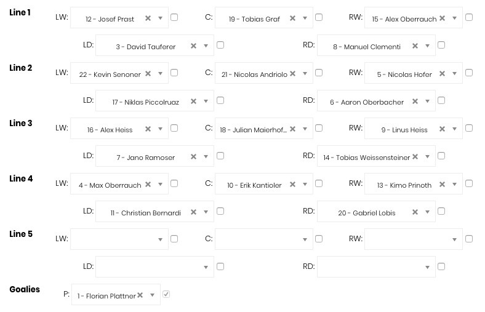Remove Tobias Graf from Line 1 center
The width and height of the screenshot is (485, 312).
tap(292, 19)
